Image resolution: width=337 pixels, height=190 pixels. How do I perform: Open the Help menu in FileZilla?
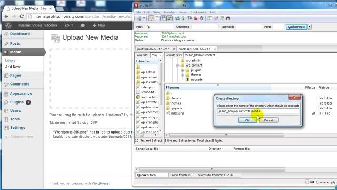point(213,12)
